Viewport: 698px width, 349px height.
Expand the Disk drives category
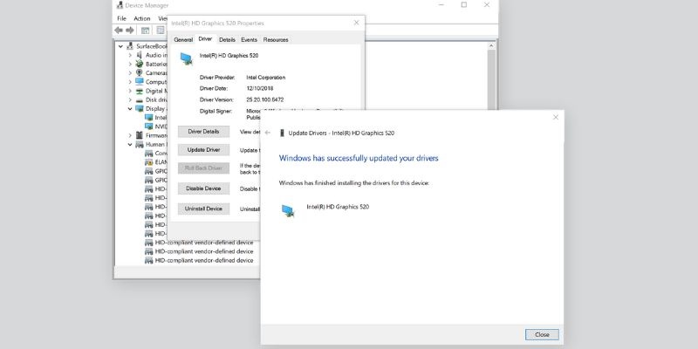pos(130,99)
